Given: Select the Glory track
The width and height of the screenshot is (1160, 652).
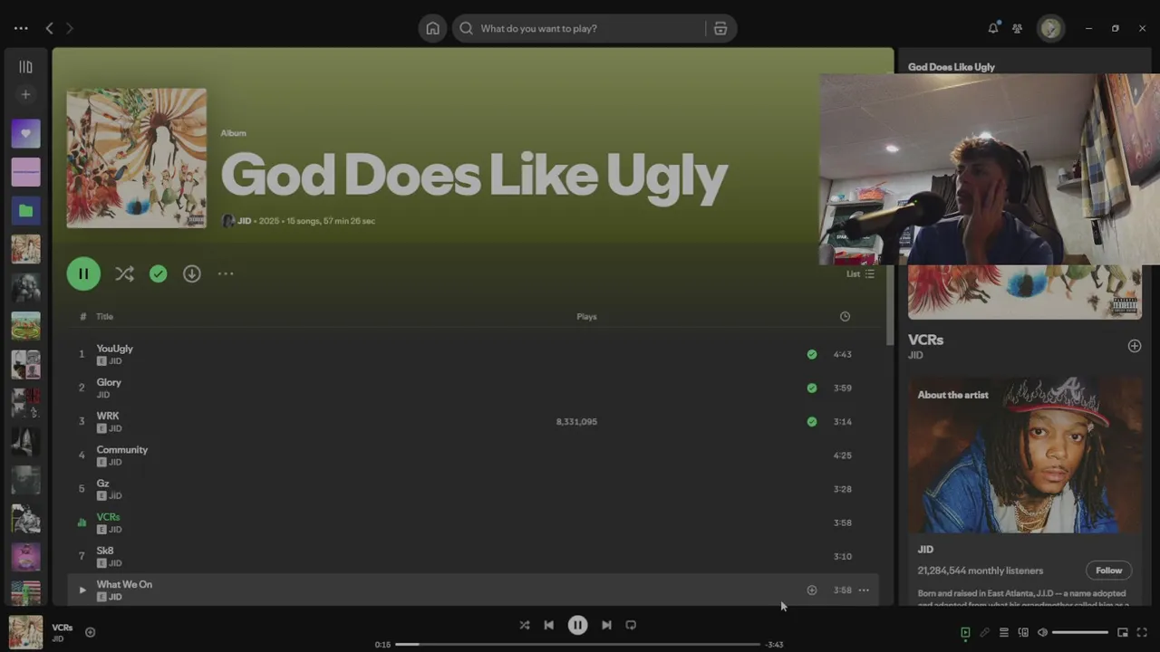Looking at the screenshot, I should pos(471,388).
